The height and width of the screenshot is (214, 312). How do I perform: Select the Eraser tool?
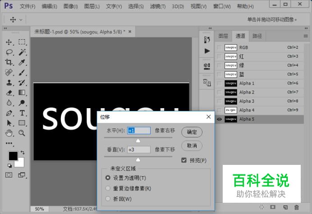tap(9, 93)
